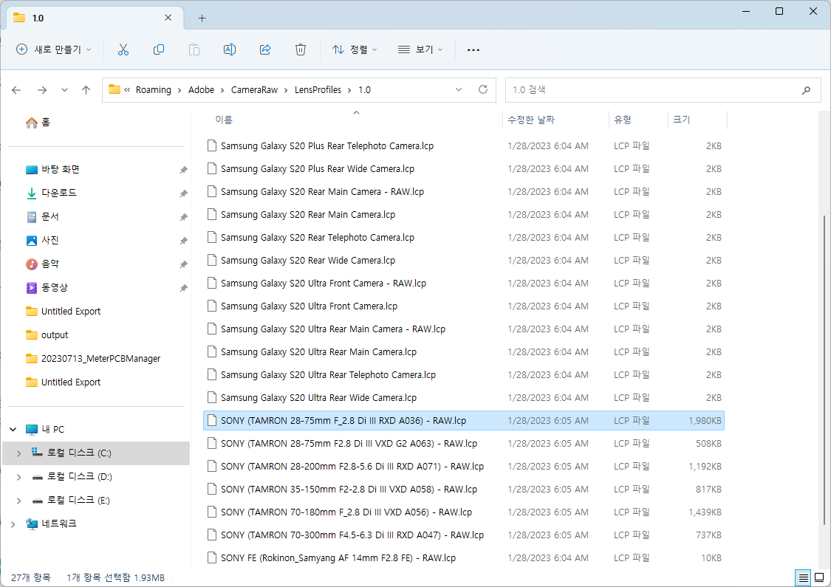Go forward with the right arrow
Viewport: 831px width, 587px height.
tap(42, 90)
